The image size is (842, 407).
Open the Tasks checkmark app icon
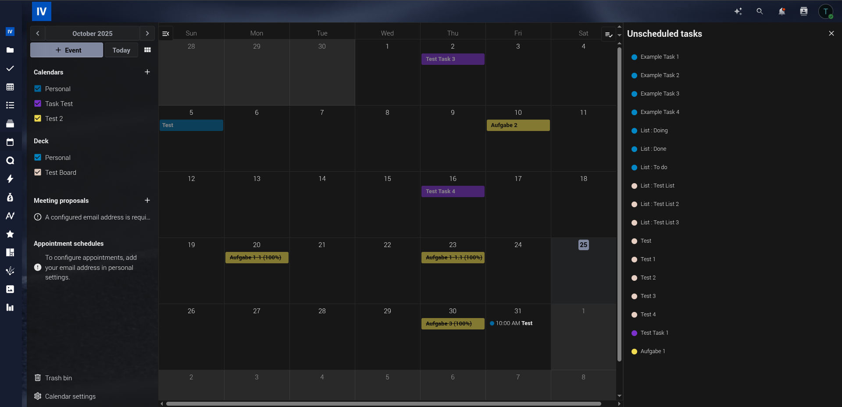[x=10, y=68]
